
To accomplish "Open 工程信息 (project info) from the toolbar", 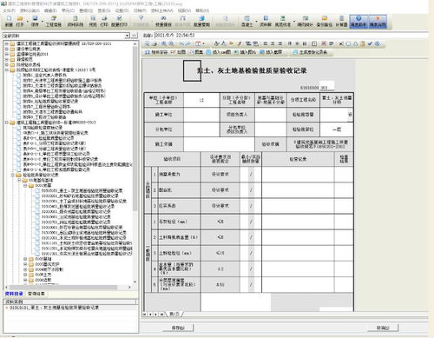I will pyautogui.click(x=54, y=21).
